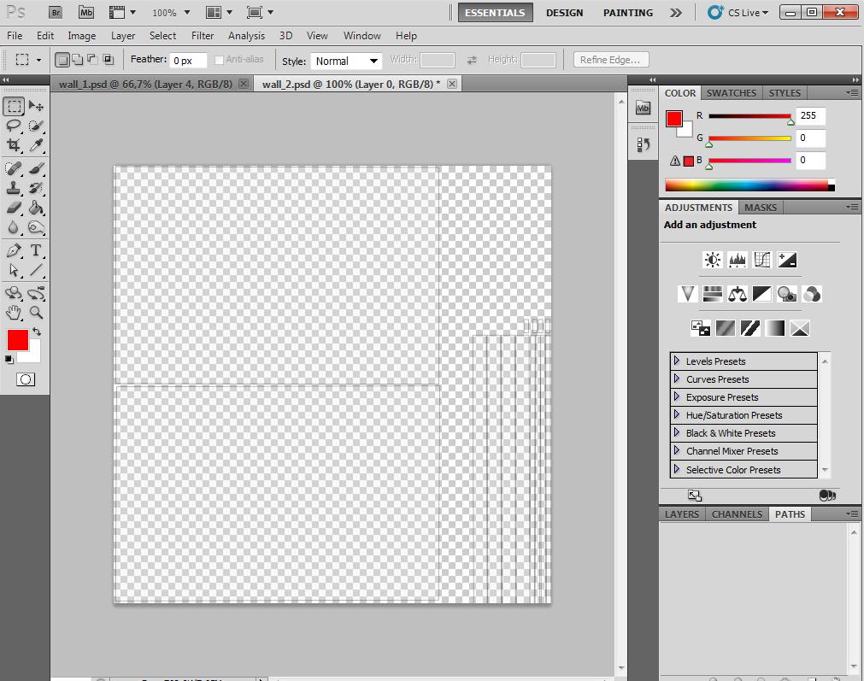
Task: Select the History Brush tool
Action: point(37,188)
